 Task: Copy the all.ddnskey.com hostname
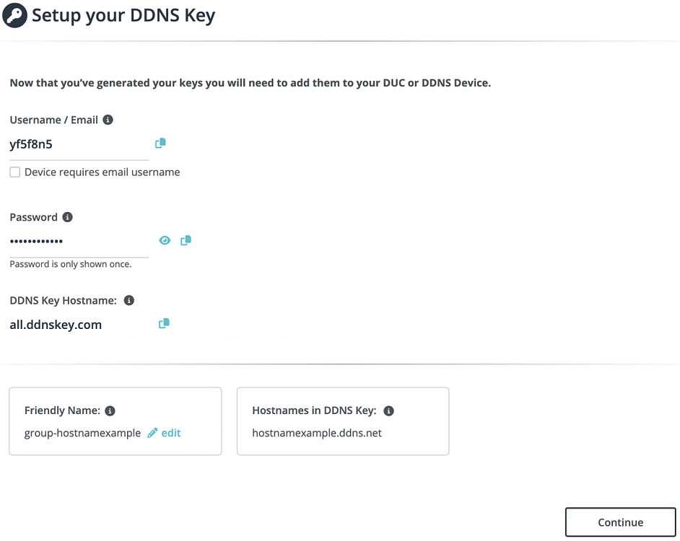[x=164, y=323]
